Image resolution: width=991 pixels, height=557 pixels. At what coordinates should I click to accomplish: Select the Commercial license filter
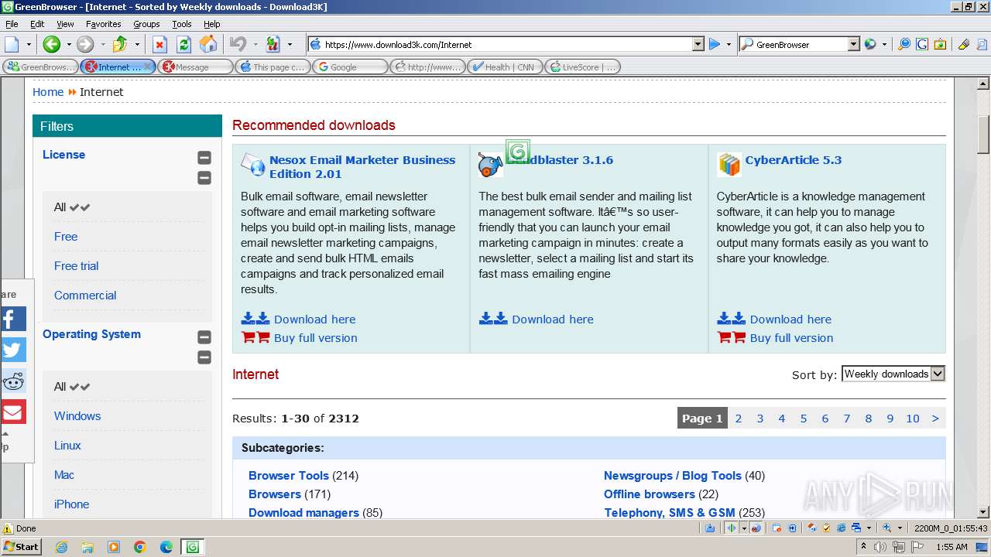[85, 296]
